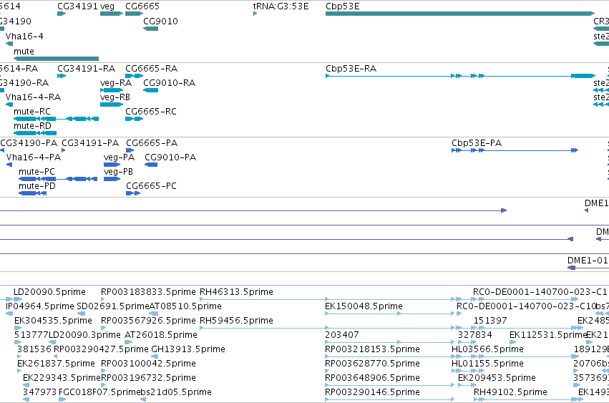Select the veg-RB transcript
Screen dimensions: 609x403
click(x=112, y=105)
